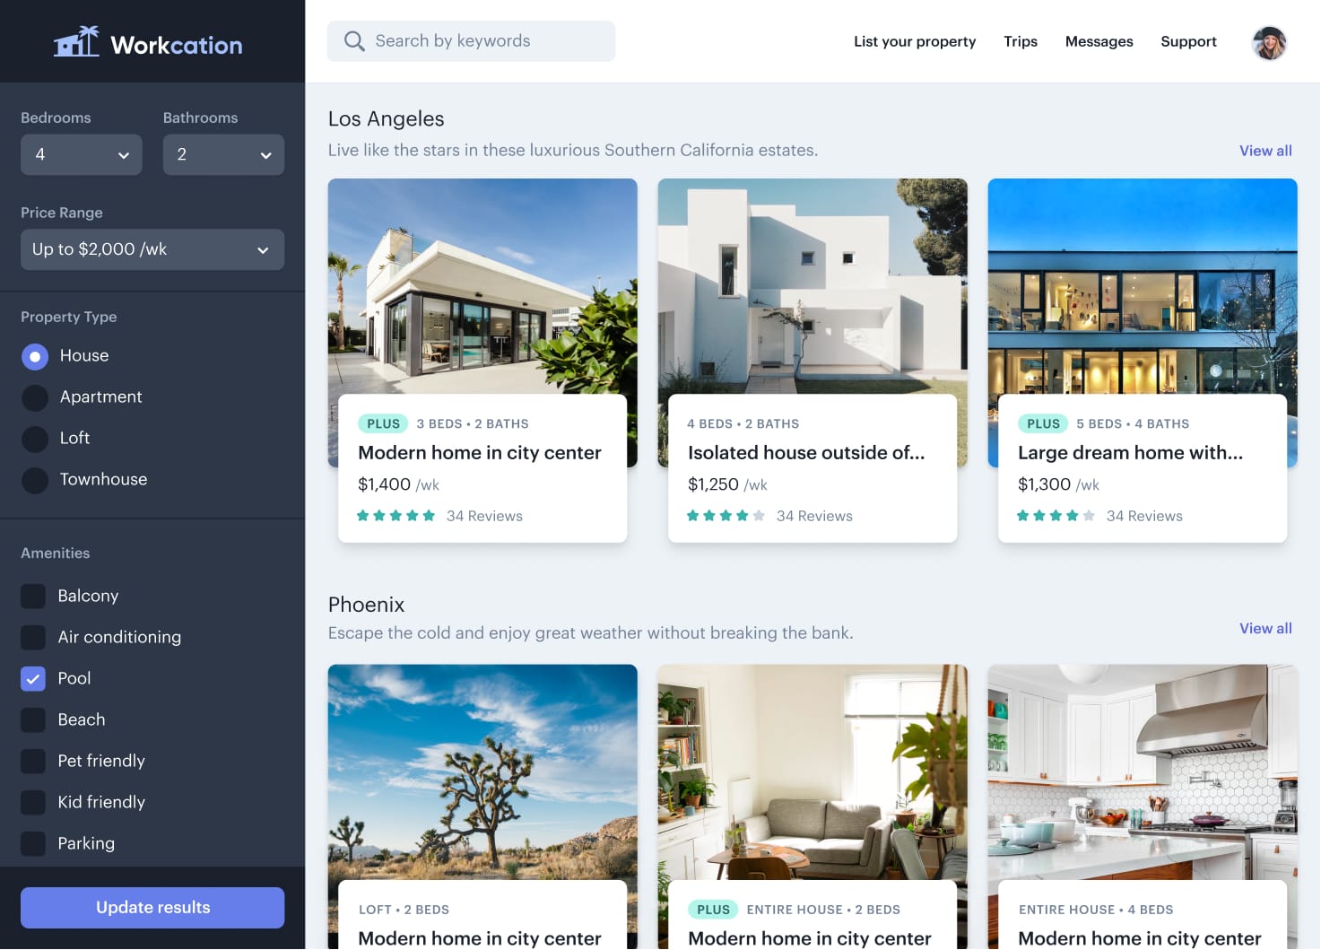The height and width of the screenshot is (950, 1321).
Task: Click the Update results button
Action: (152, 907)
